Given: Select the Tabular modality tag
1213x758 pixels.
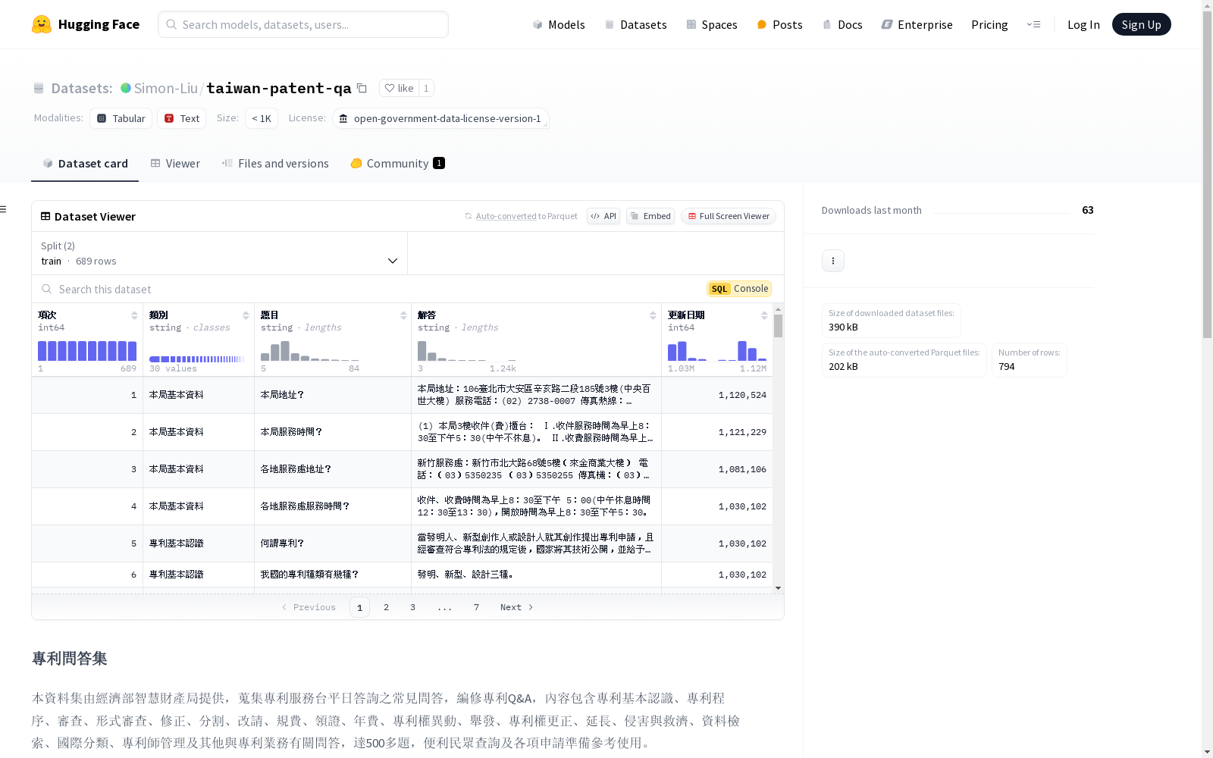Looking at the screenshot, I should [x=121, y=118].
